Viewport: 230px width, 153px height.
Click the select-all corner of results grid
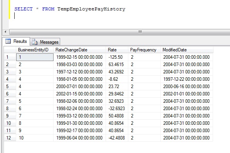coord(10,50)
